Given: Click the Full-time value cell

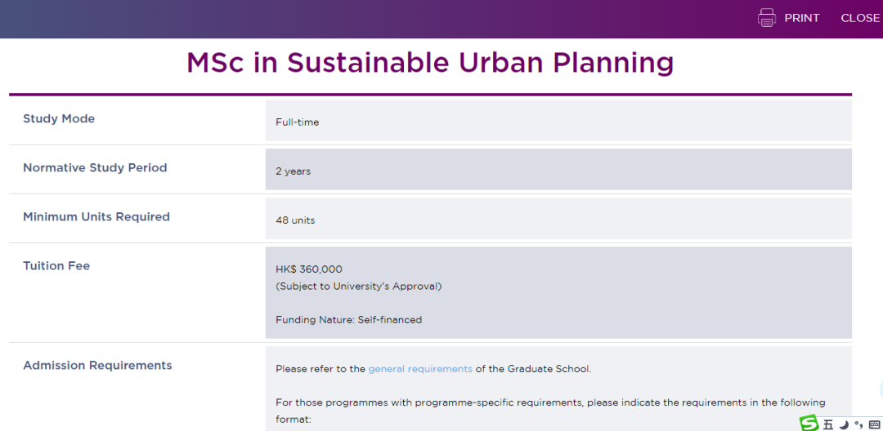Looking at the screenshot, I should (298, 122).
